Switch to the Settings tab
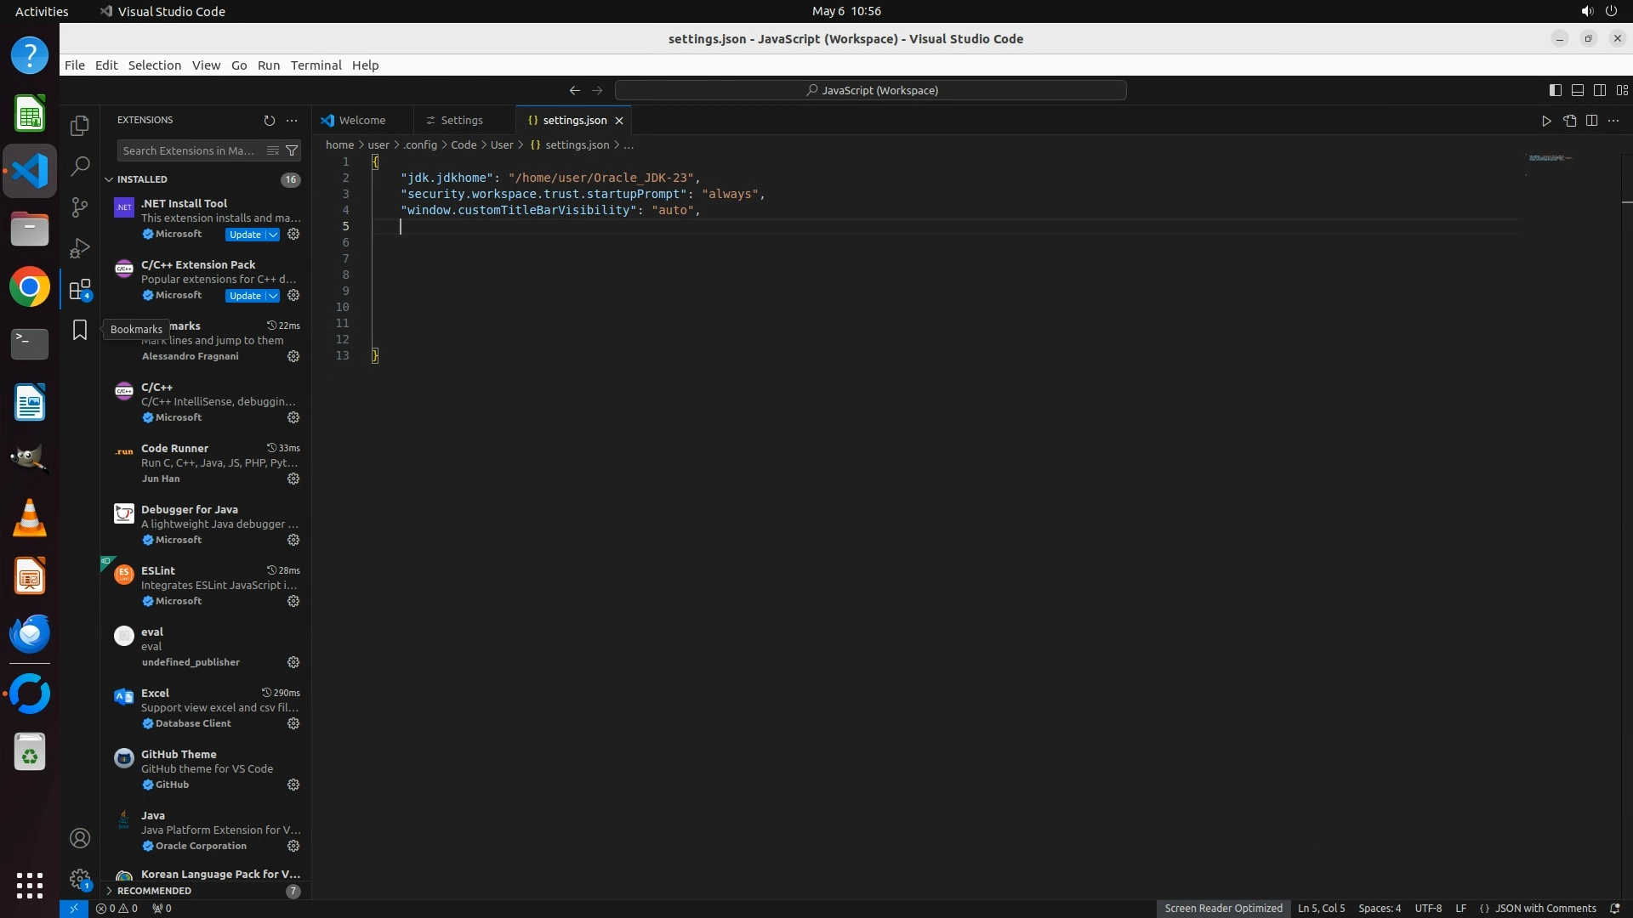1633x918 pixels. tap(461, 121)
